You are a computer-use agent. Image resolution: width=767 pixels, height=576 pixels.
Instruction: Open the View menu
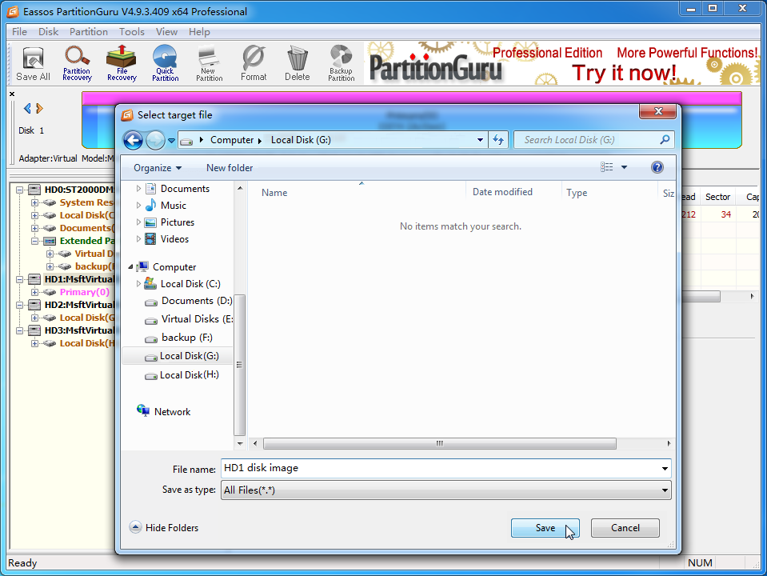(166, 32)
